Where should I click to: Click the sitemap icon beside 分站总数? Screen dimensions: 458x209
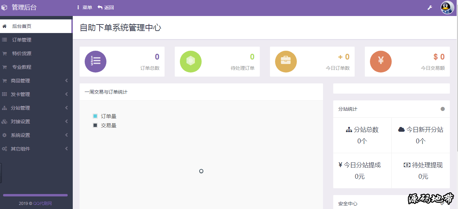pos(349,130)
